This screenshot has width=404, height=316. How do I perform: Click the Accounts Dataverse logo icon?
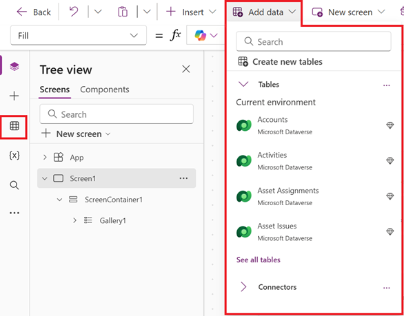point(244,125)
